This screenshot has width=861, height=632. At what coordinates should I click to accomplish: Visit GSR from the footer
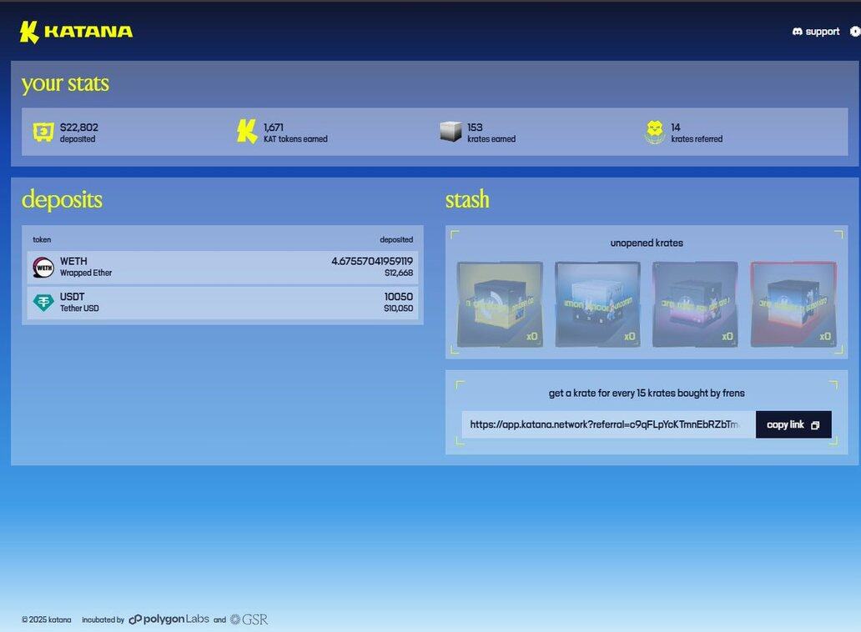[249, 619]
